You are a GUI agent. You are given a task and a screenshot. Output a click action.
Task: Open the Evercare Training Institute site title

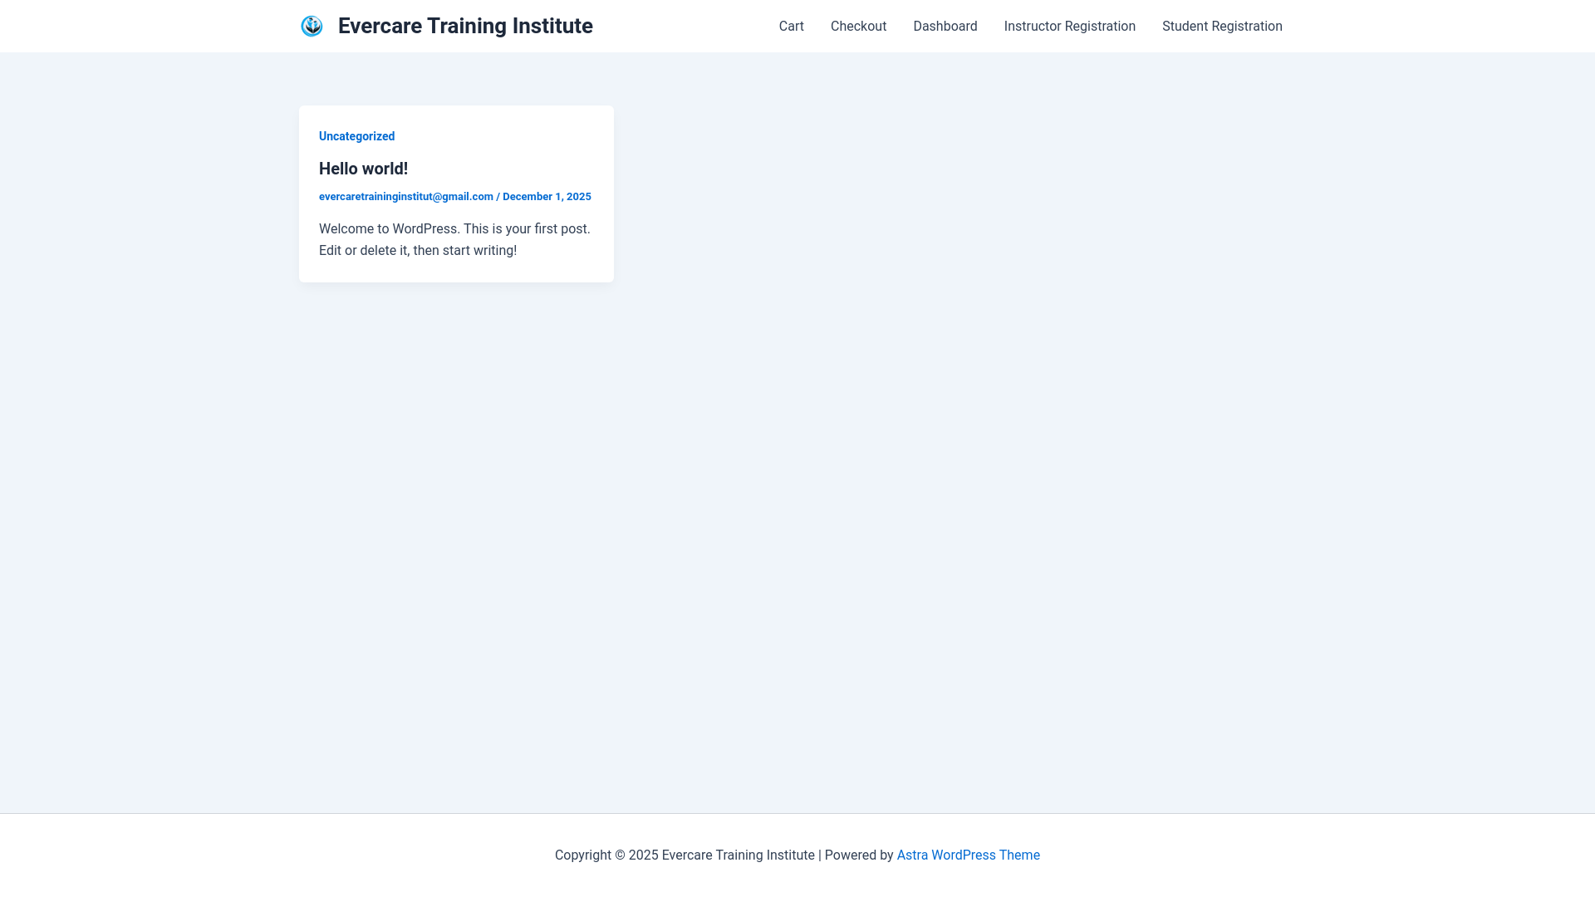[465, 26]
